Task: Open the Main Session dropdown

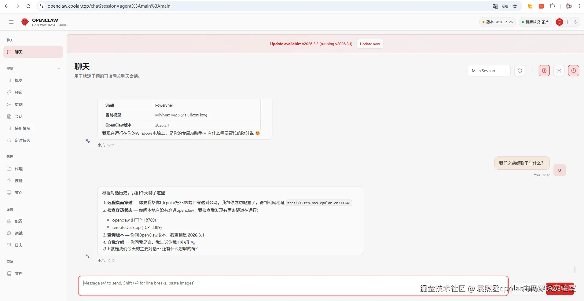Action: 489,71
